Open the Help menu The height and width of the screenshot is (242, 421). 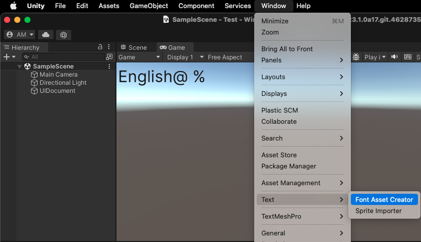click(x=304, y=6)
